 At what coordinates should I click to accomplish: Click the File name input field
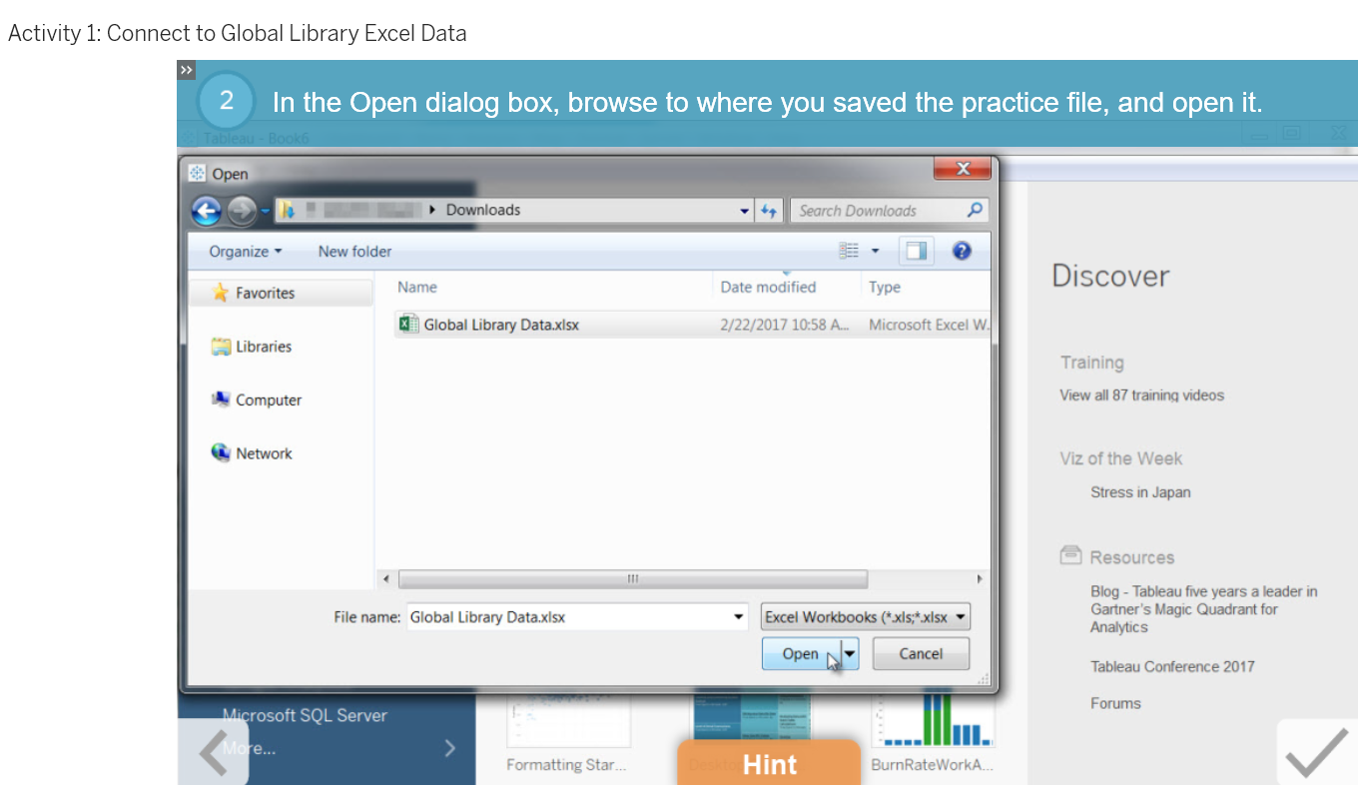[x=567, y=617]
